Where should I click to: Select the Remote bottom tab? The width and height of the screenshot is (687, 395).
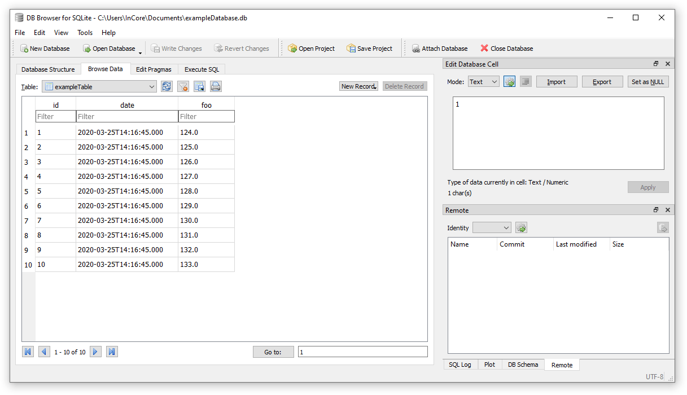[562, 365]
